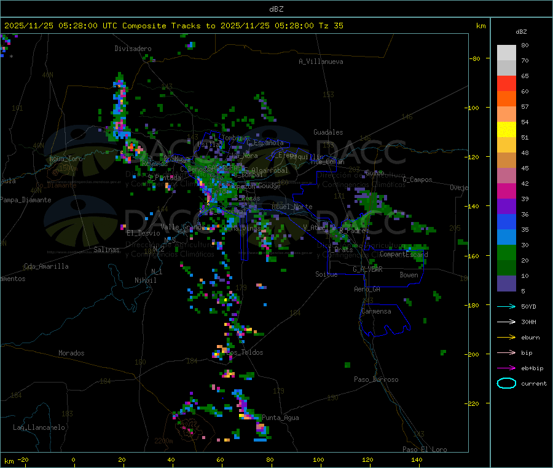Click the legend value '57'
The width and height of the screenshot is (553, 468).
pos(525,106)
